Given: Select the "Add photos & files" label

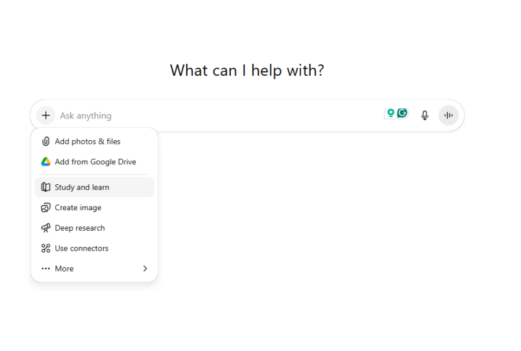Looking at the screenshot, I should pyautogui.click(x=87, y=141).
